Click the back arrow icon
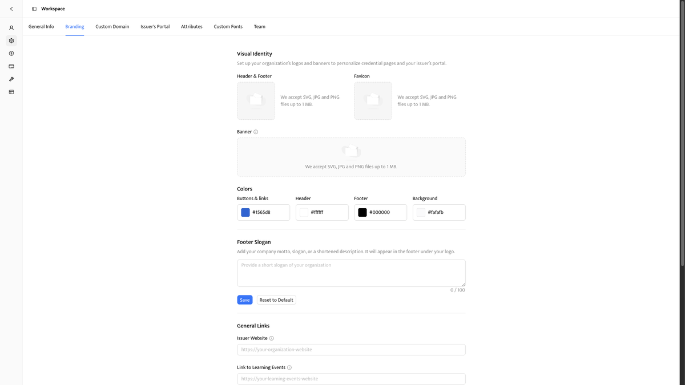Image resolution: width=685 pixels, height=385 pixels. point(11,9)
